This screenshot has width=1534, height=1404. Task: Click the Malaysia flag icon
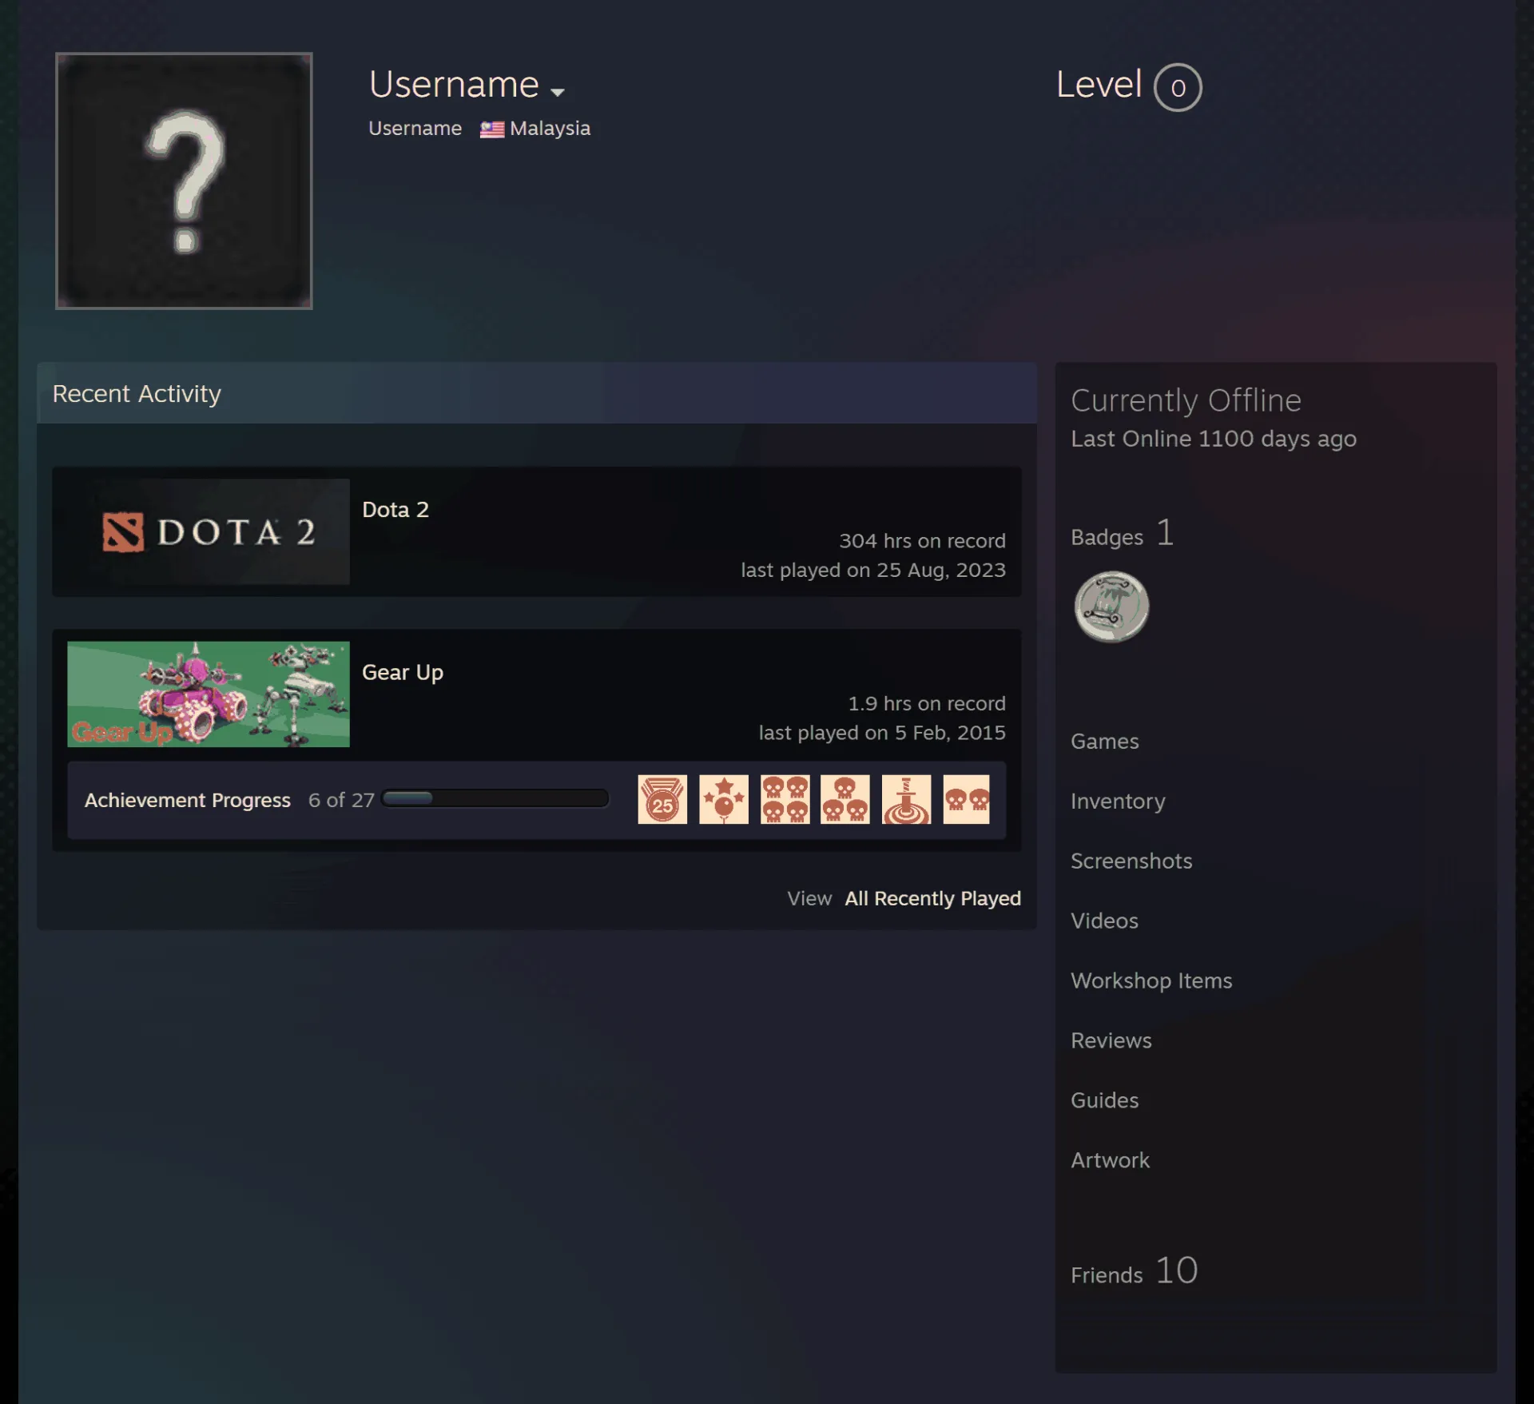coord(491,129)
